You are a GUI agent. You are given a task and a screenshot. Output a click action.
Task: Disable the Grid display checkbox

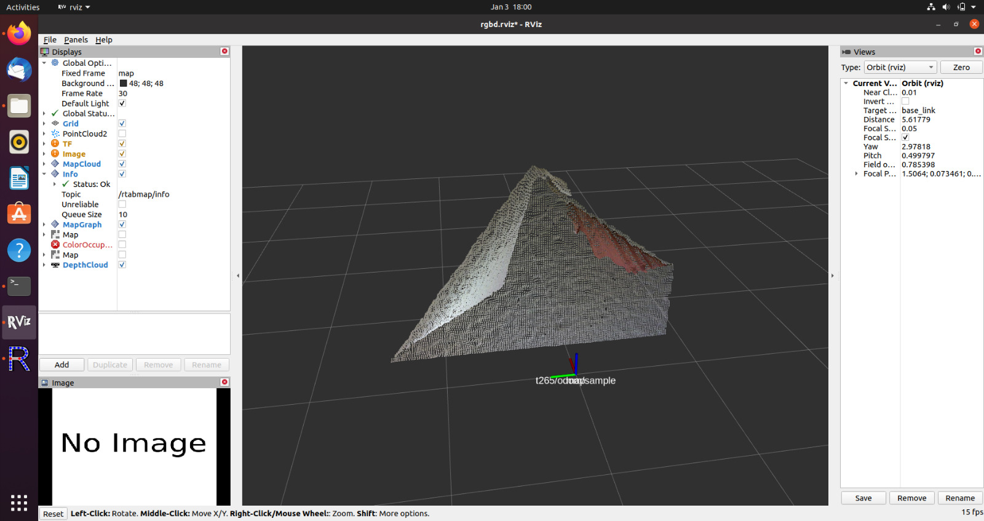pos(122,124)
